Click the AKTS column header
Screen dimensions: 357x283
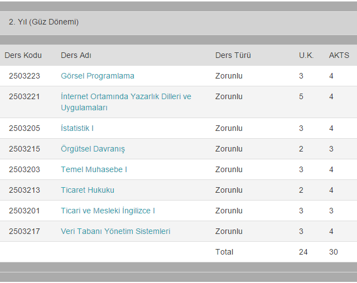(339, 55)
